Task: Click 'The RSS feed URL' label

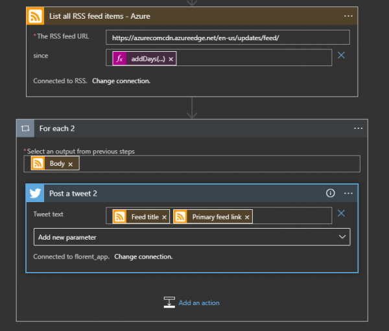Action: point(63,36)
